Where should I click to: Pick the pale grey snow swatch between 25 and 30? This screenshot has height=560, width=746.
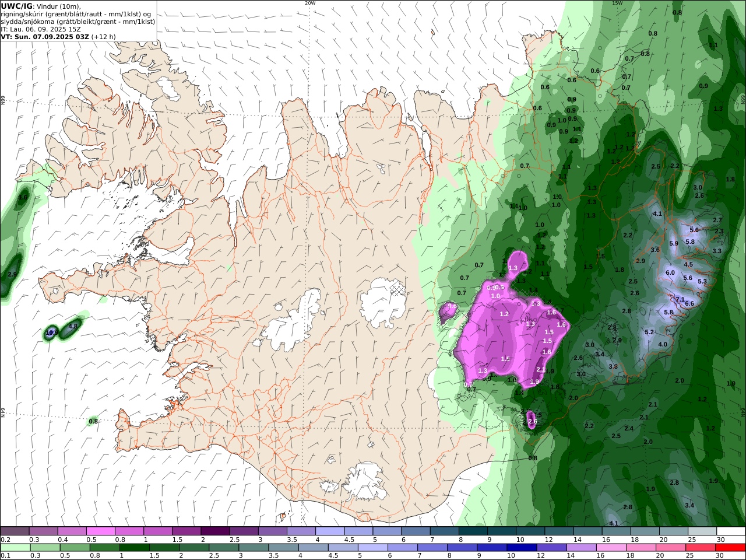[702, 531]
